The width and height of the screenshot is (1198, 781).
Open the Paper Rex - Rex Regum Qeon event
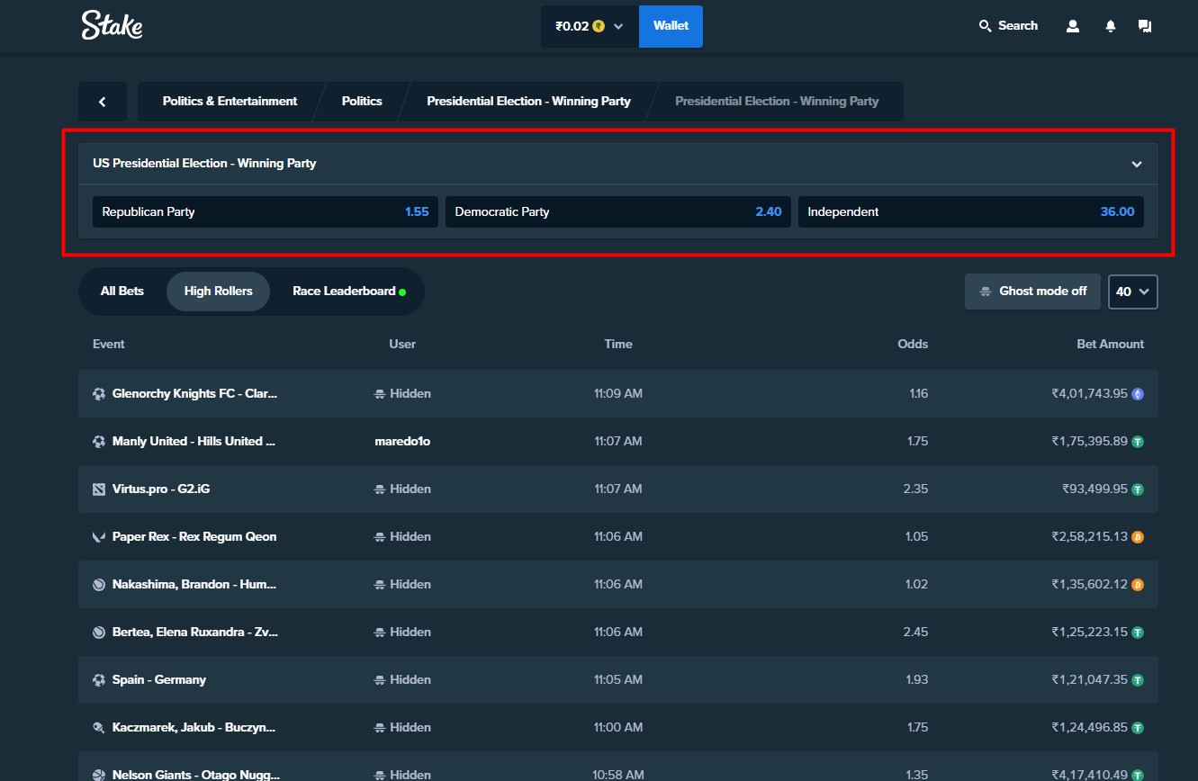(194, 536)
